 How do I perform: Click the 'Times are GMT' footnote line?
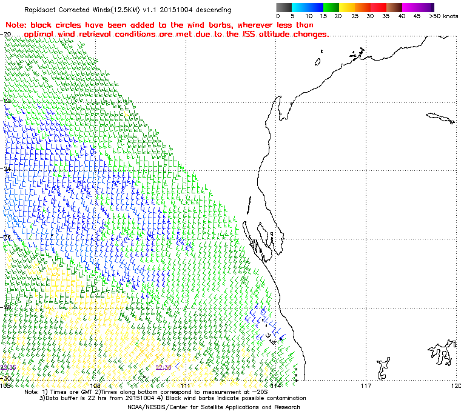(x=146, y=392)
